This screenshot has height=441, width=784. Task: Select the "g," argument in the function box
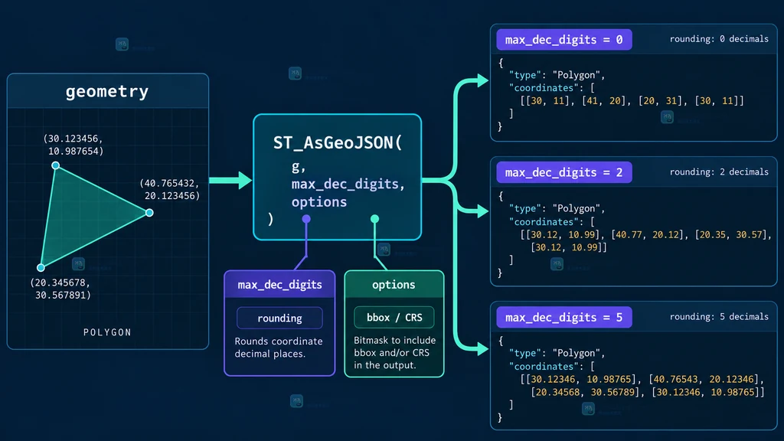pos(299,166)
